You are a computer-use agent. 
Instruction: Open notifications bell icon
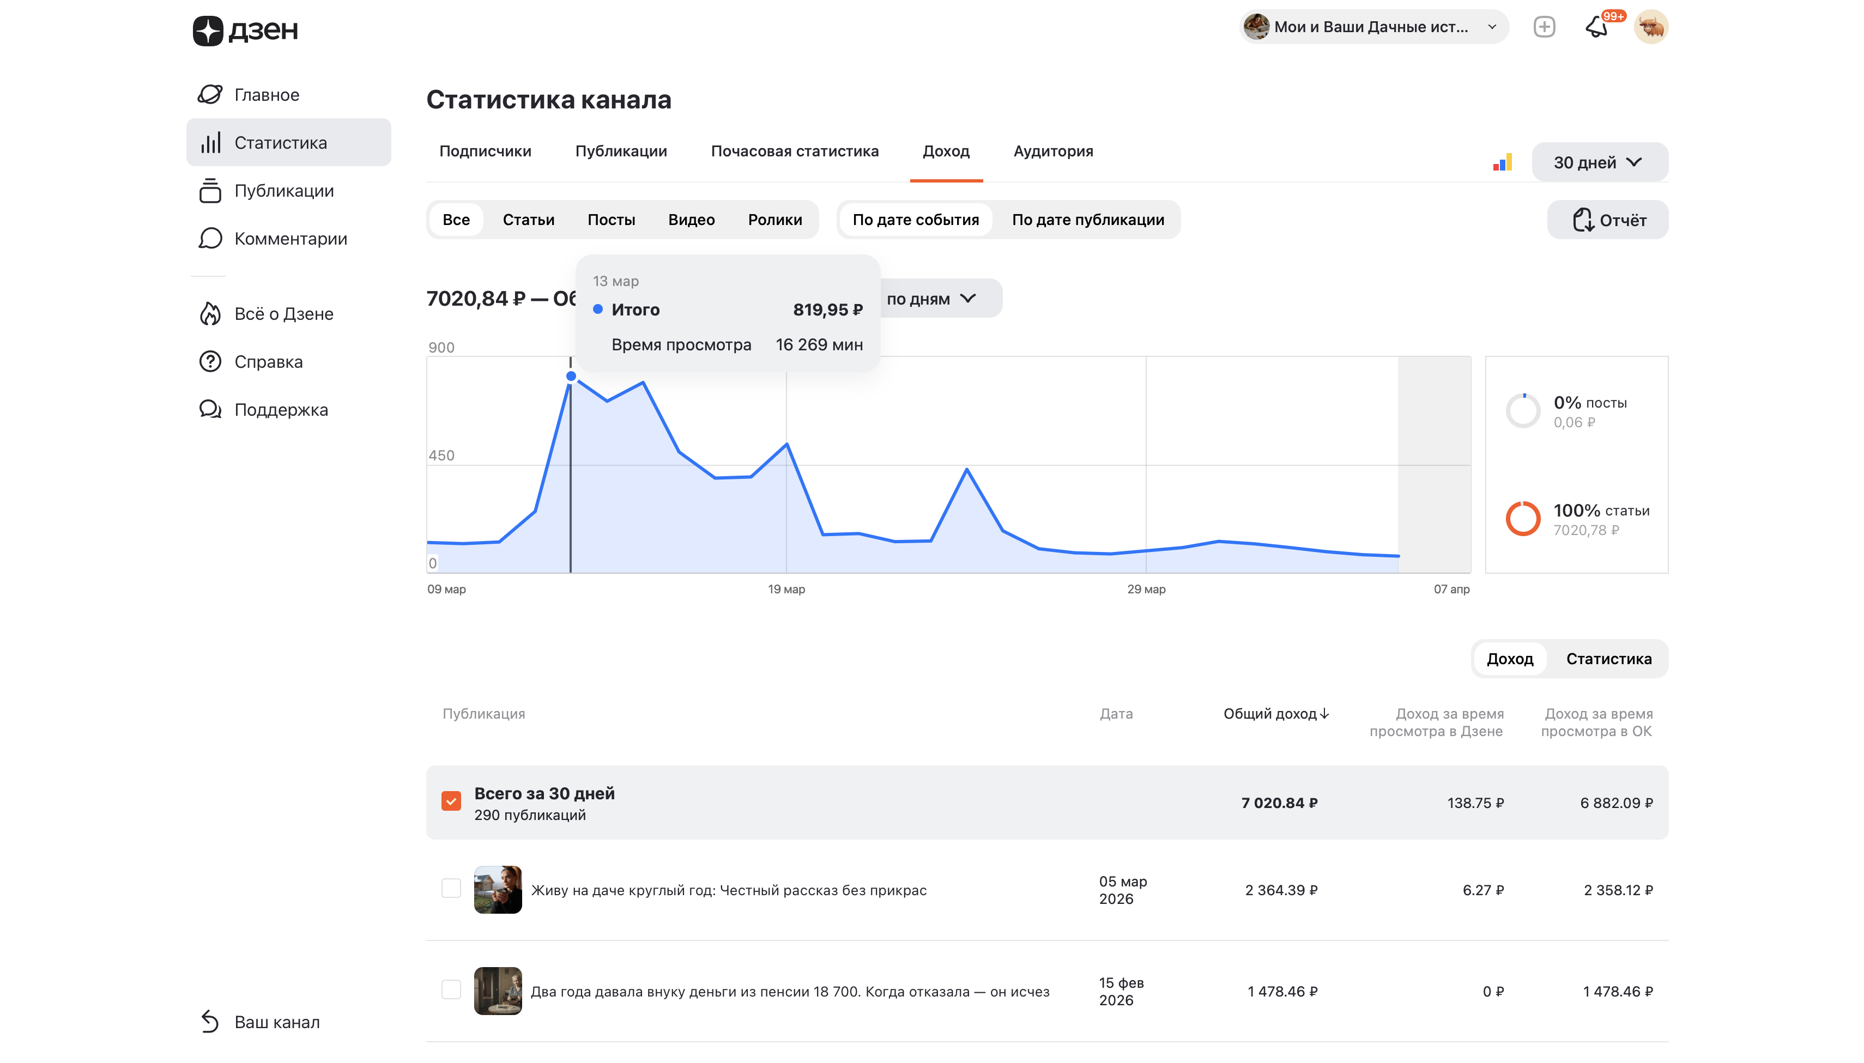pos(1596,28)
